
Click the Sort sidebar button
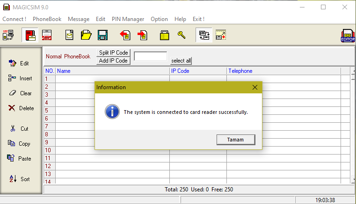19,179
